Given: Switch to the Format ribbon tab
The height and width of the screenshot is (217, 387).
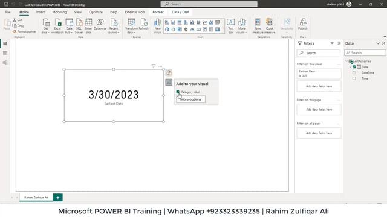Looking at the screenshot, I should click(x=158, y=12).
